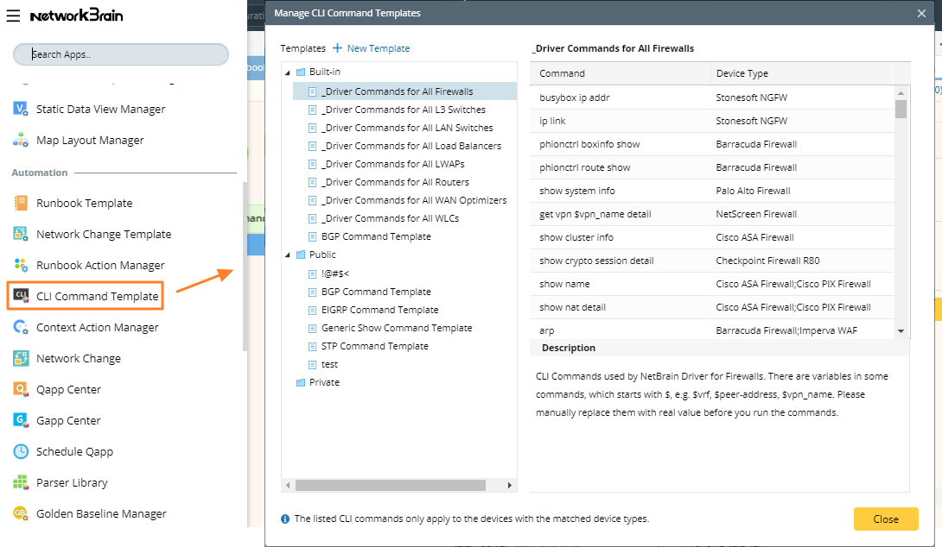Select the 'busybox ip addr' command row
Image resolution: width=942 pixels, height=547 pixels.
[712, 97]
